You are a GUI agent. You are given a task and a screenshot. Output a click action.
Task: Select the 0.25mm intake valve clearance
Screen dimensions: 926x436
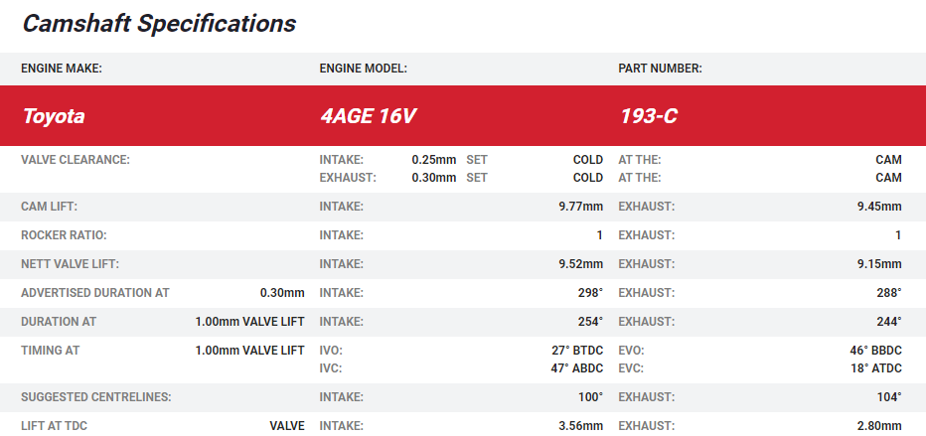click(x=433, y=160)
